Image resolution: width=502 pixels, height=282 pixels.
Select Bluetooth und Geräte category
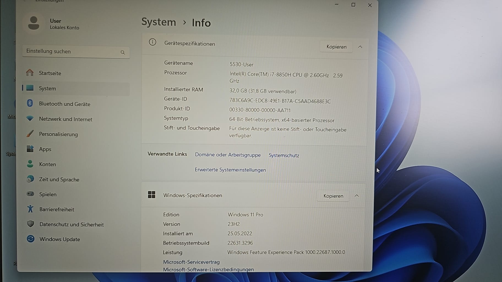coord(76,104)
